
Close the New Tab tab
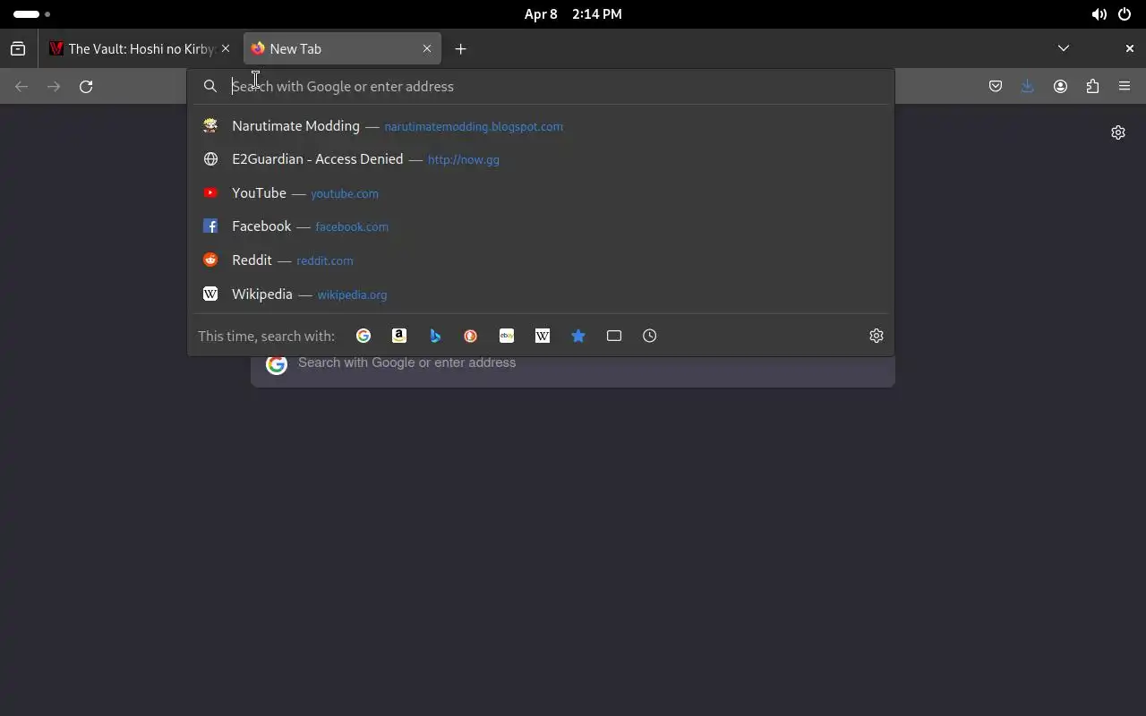[x=427, y=49]
